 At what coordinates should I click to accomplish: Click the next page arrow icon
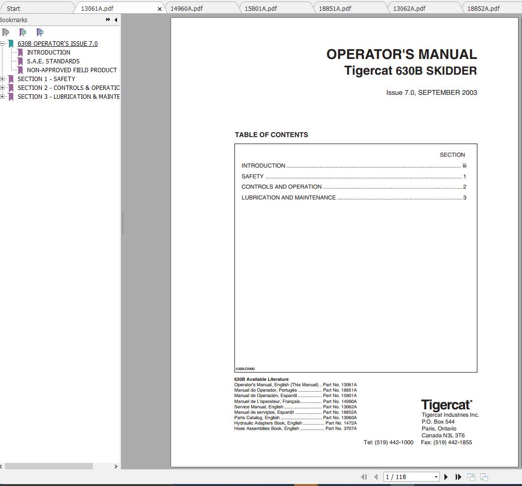click(446, 476)
